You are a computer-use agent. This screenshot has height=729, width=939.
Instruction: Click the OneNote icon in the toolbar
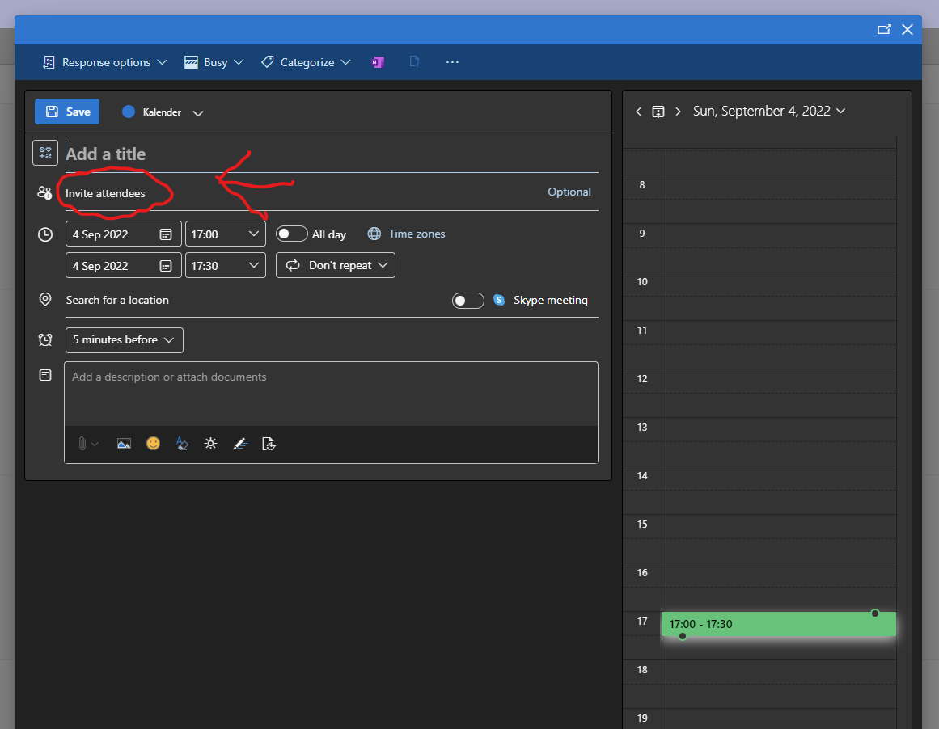click(x=378, y=62)
